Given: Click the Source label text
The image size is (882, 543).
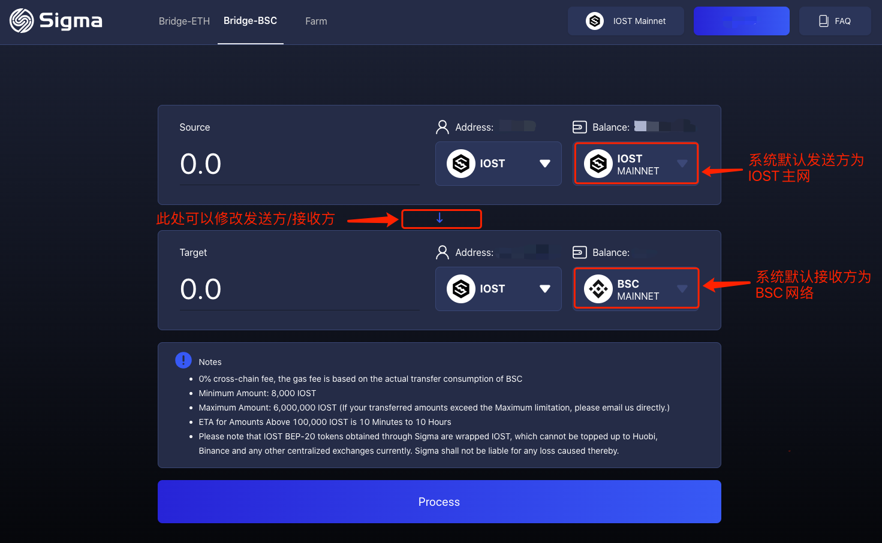Looking at the screenshot, I should point(195,127).
